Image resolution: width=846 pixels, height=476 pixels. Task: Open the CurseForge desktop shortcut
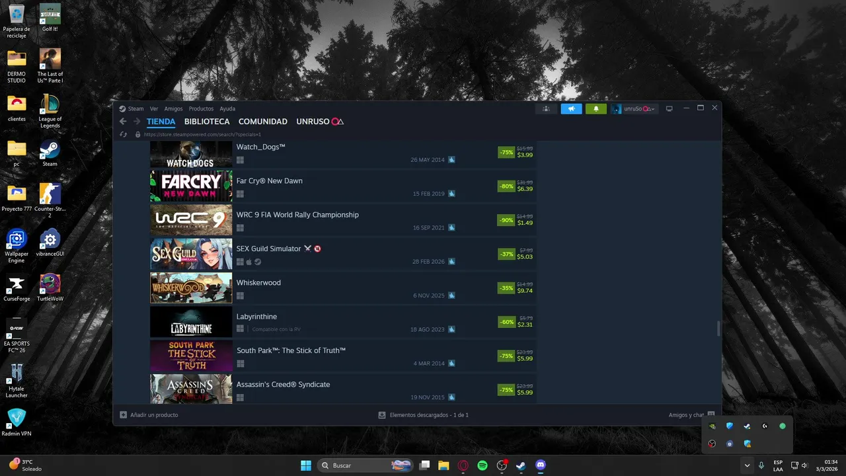pyautogui.click(x=17, y=288)
